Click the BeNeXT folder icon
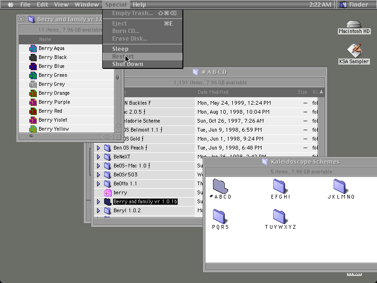The height and width of the screenshot is (283, 377). tap(107, 157)
